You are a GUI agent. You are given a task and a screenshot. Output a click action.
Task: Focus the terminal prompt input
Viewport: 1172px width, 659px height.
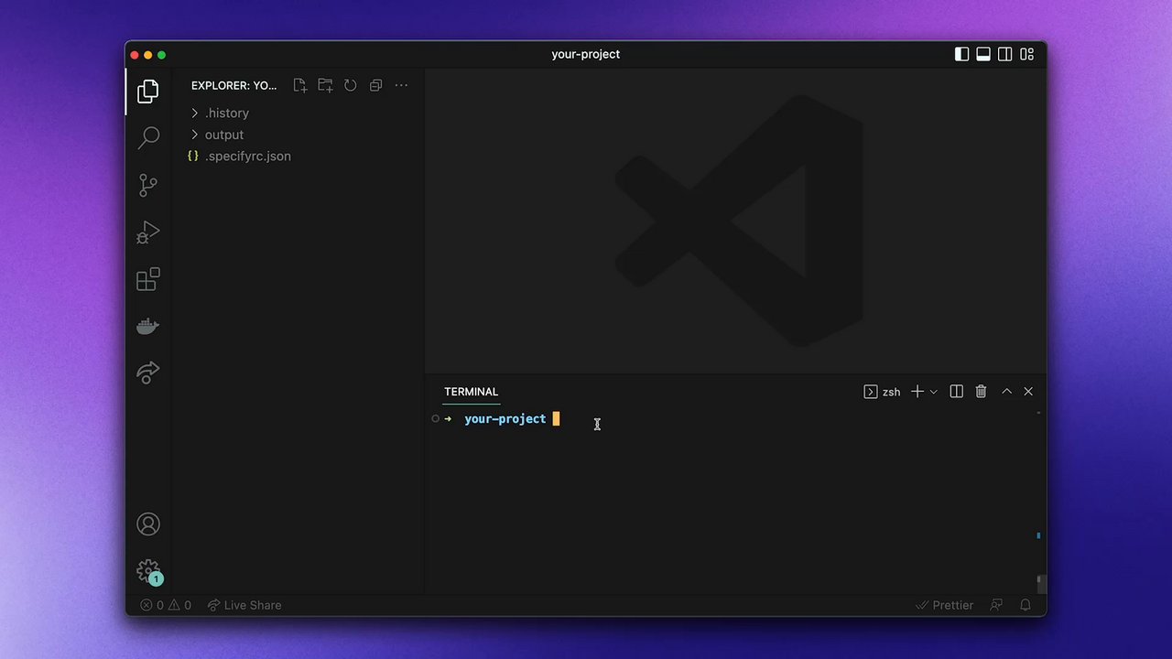click(556, 419)
